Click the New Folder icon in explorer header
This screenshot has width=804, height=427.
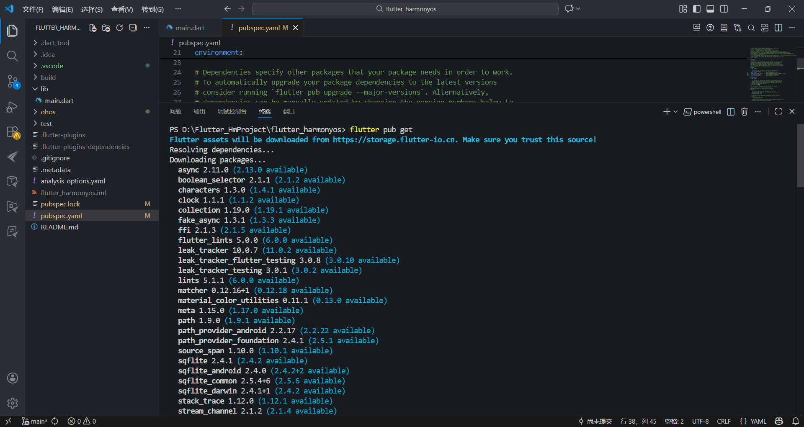tap(106, 28)
